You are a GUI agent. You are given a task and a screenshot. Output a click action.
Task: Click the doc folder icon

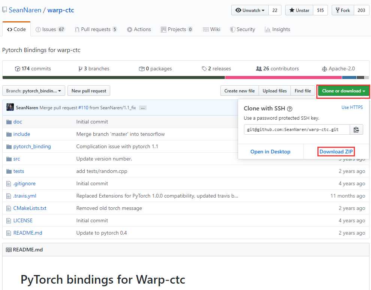[x=9, y=122]
